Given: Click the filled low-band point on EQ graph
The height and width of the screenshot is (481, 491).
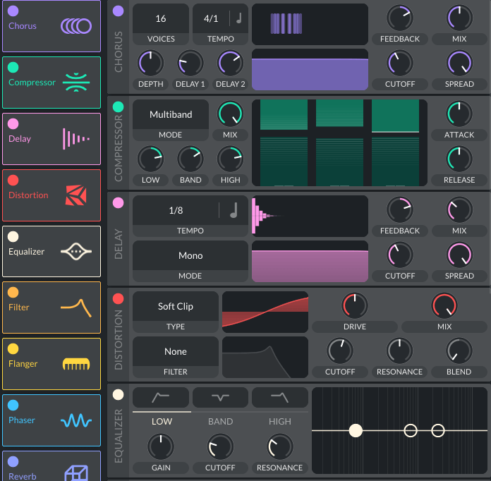Looking at the screenshot, I should click(356, 430).
